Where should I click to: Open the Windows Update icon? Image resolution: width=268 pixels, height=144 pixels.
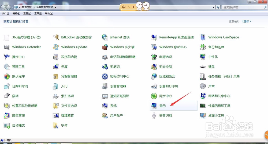click(56, 47)
